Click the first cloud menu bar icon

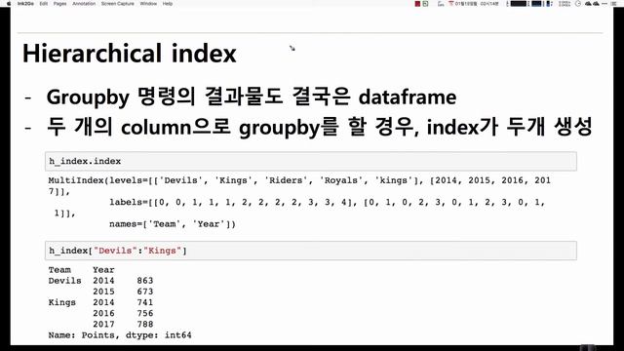coord(588,4)
